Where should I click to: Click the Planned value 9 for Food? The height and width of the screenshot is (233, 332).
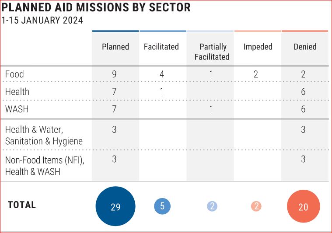point(114,74)
